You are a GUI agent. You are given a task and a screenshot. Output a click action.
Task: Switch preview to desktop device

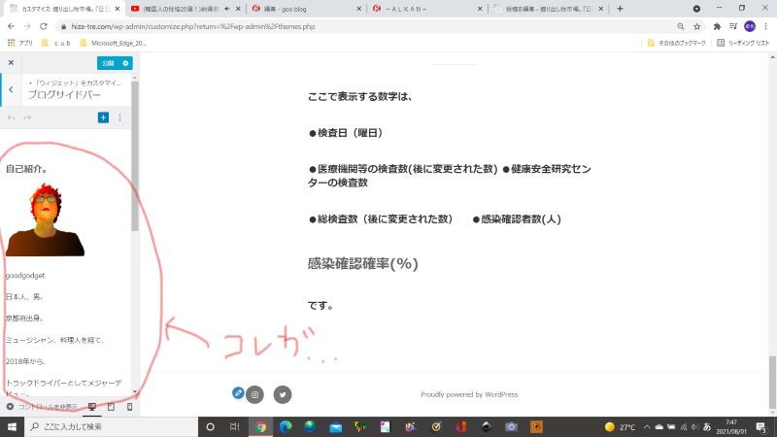point(92,407)
